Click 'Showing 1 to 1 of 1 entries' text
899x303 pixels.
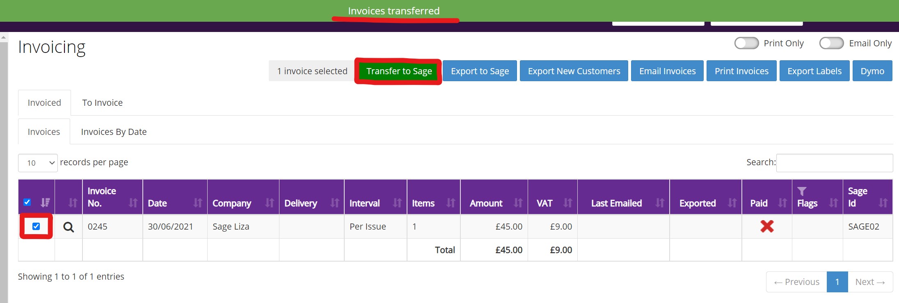coord(71,276)
